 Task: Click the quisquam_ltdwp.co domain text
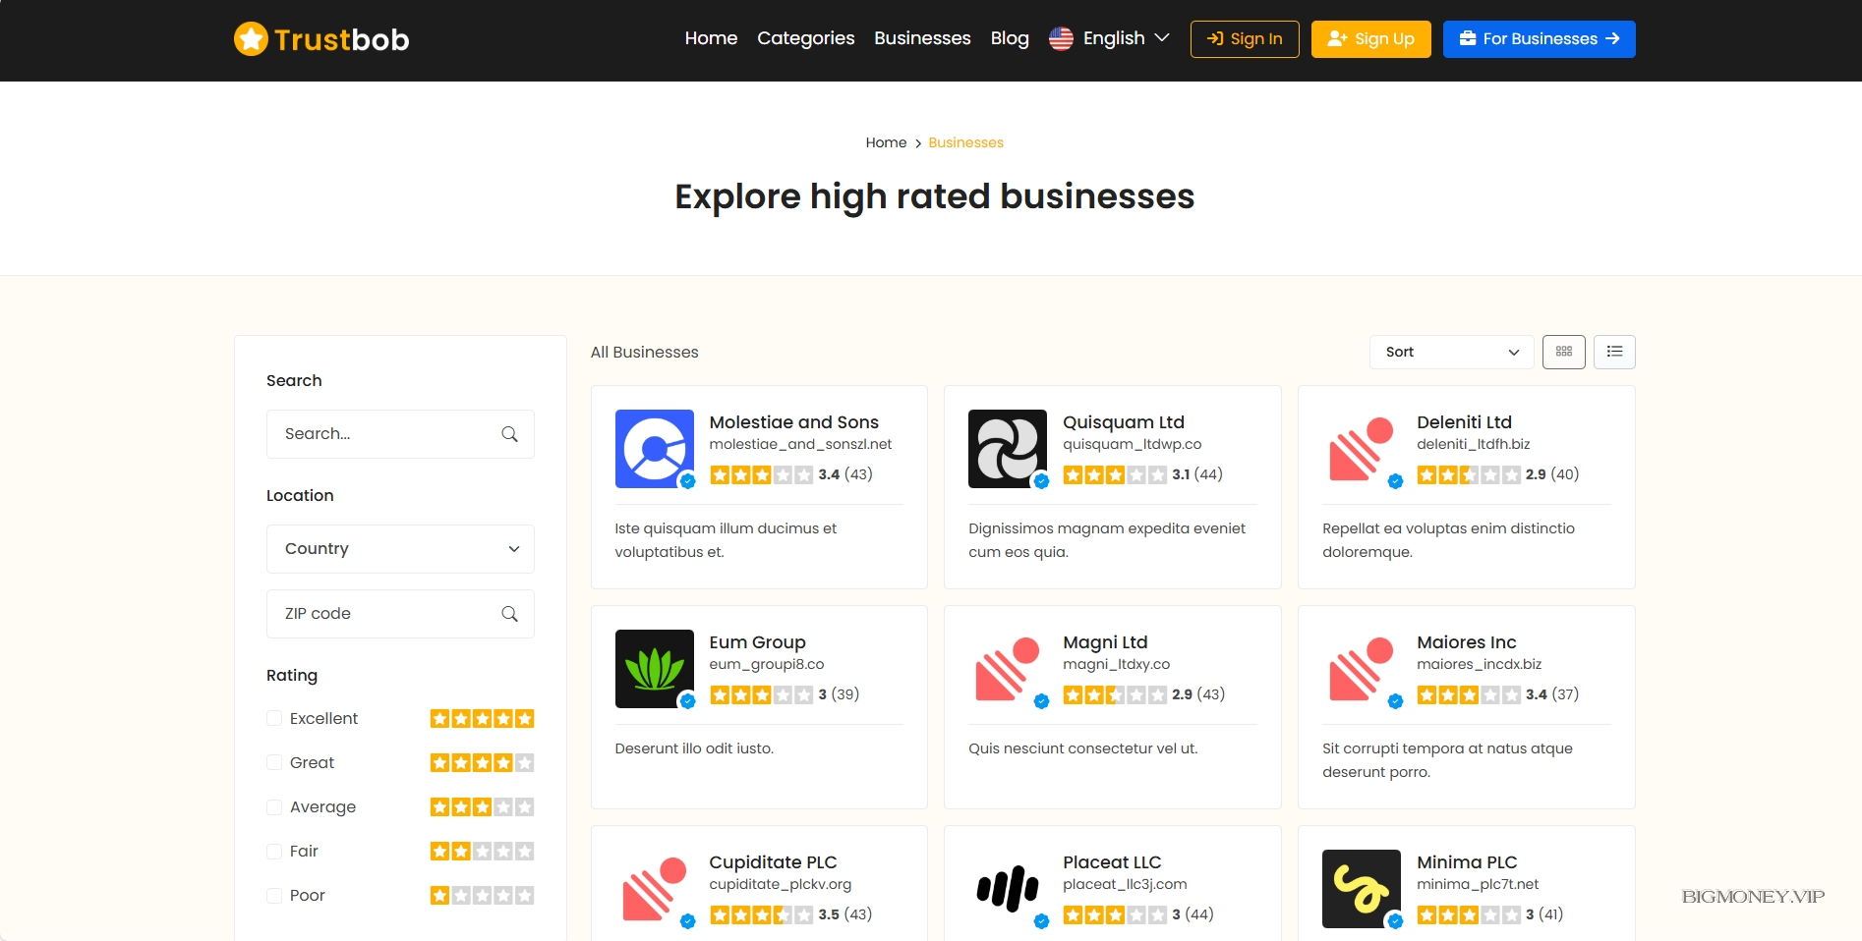1133,445
